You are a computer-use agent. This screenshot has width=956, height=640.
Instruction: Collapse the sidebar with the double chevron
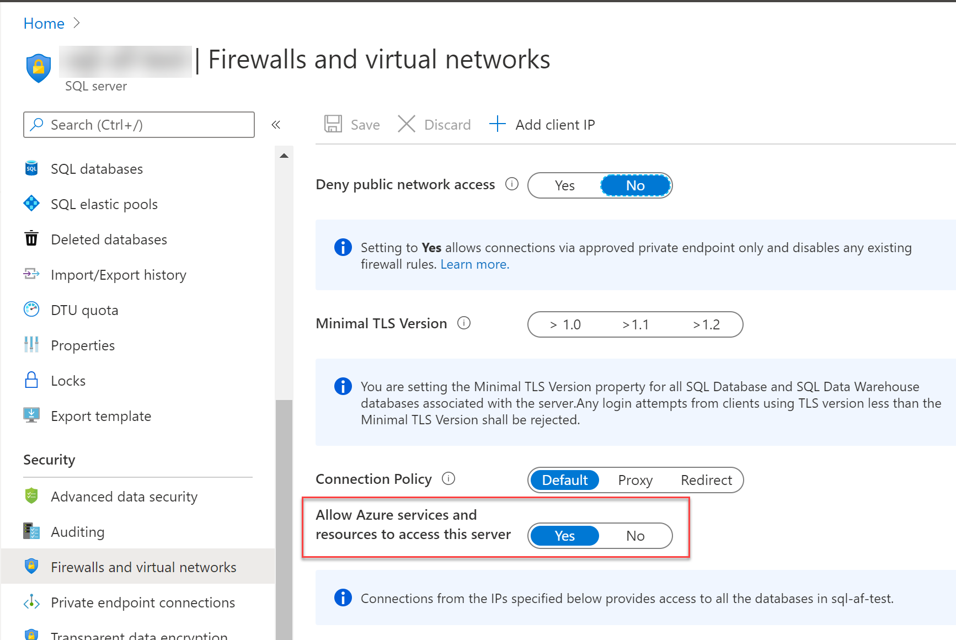(x=276, y=125)
